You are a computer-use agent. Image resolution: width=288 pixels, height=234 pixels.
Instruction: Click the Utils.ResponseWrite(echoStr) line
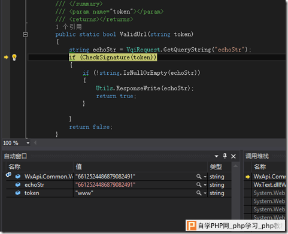click(145, 88)
